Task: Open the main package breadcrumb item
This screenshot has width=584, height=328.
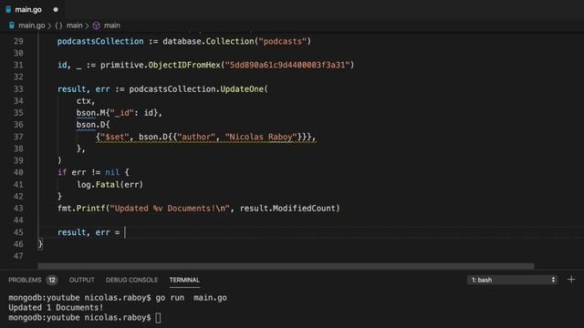Action: coord(74,26)
